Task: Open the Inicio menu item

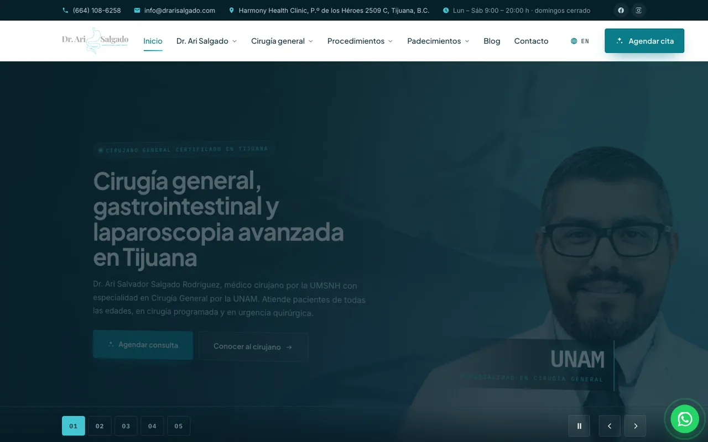Action: point(153,41)
